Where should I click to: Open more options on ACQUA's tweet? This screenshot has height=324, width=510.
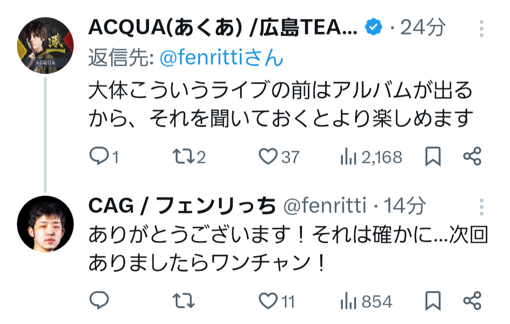[x=481, y=29]
